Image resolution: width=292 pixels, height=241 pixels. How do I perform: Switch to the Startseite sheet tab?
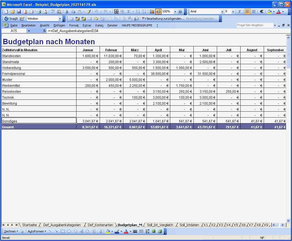tap(29, 225)
